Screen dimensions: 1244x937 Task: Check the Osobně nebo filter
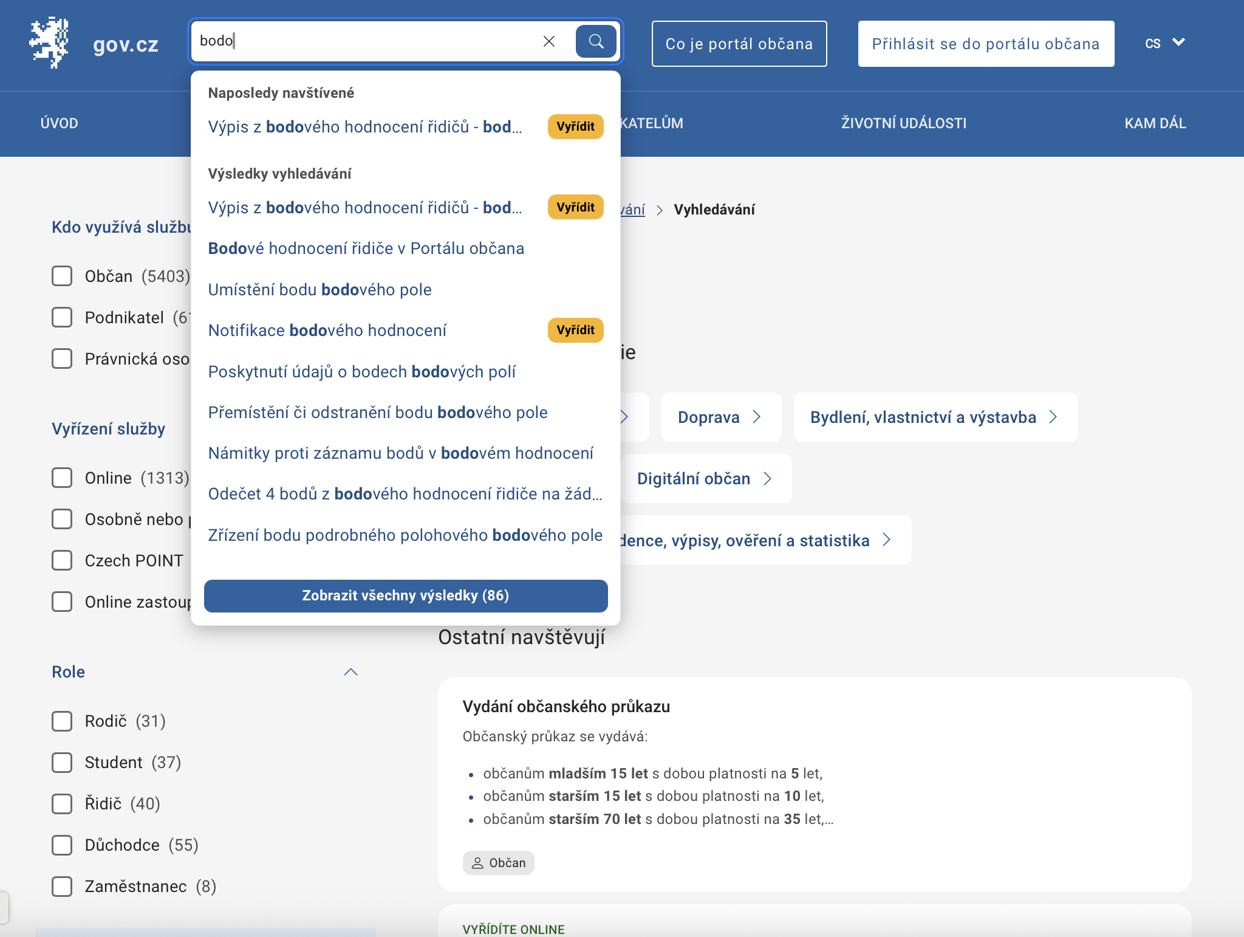[x=62, y=519]
